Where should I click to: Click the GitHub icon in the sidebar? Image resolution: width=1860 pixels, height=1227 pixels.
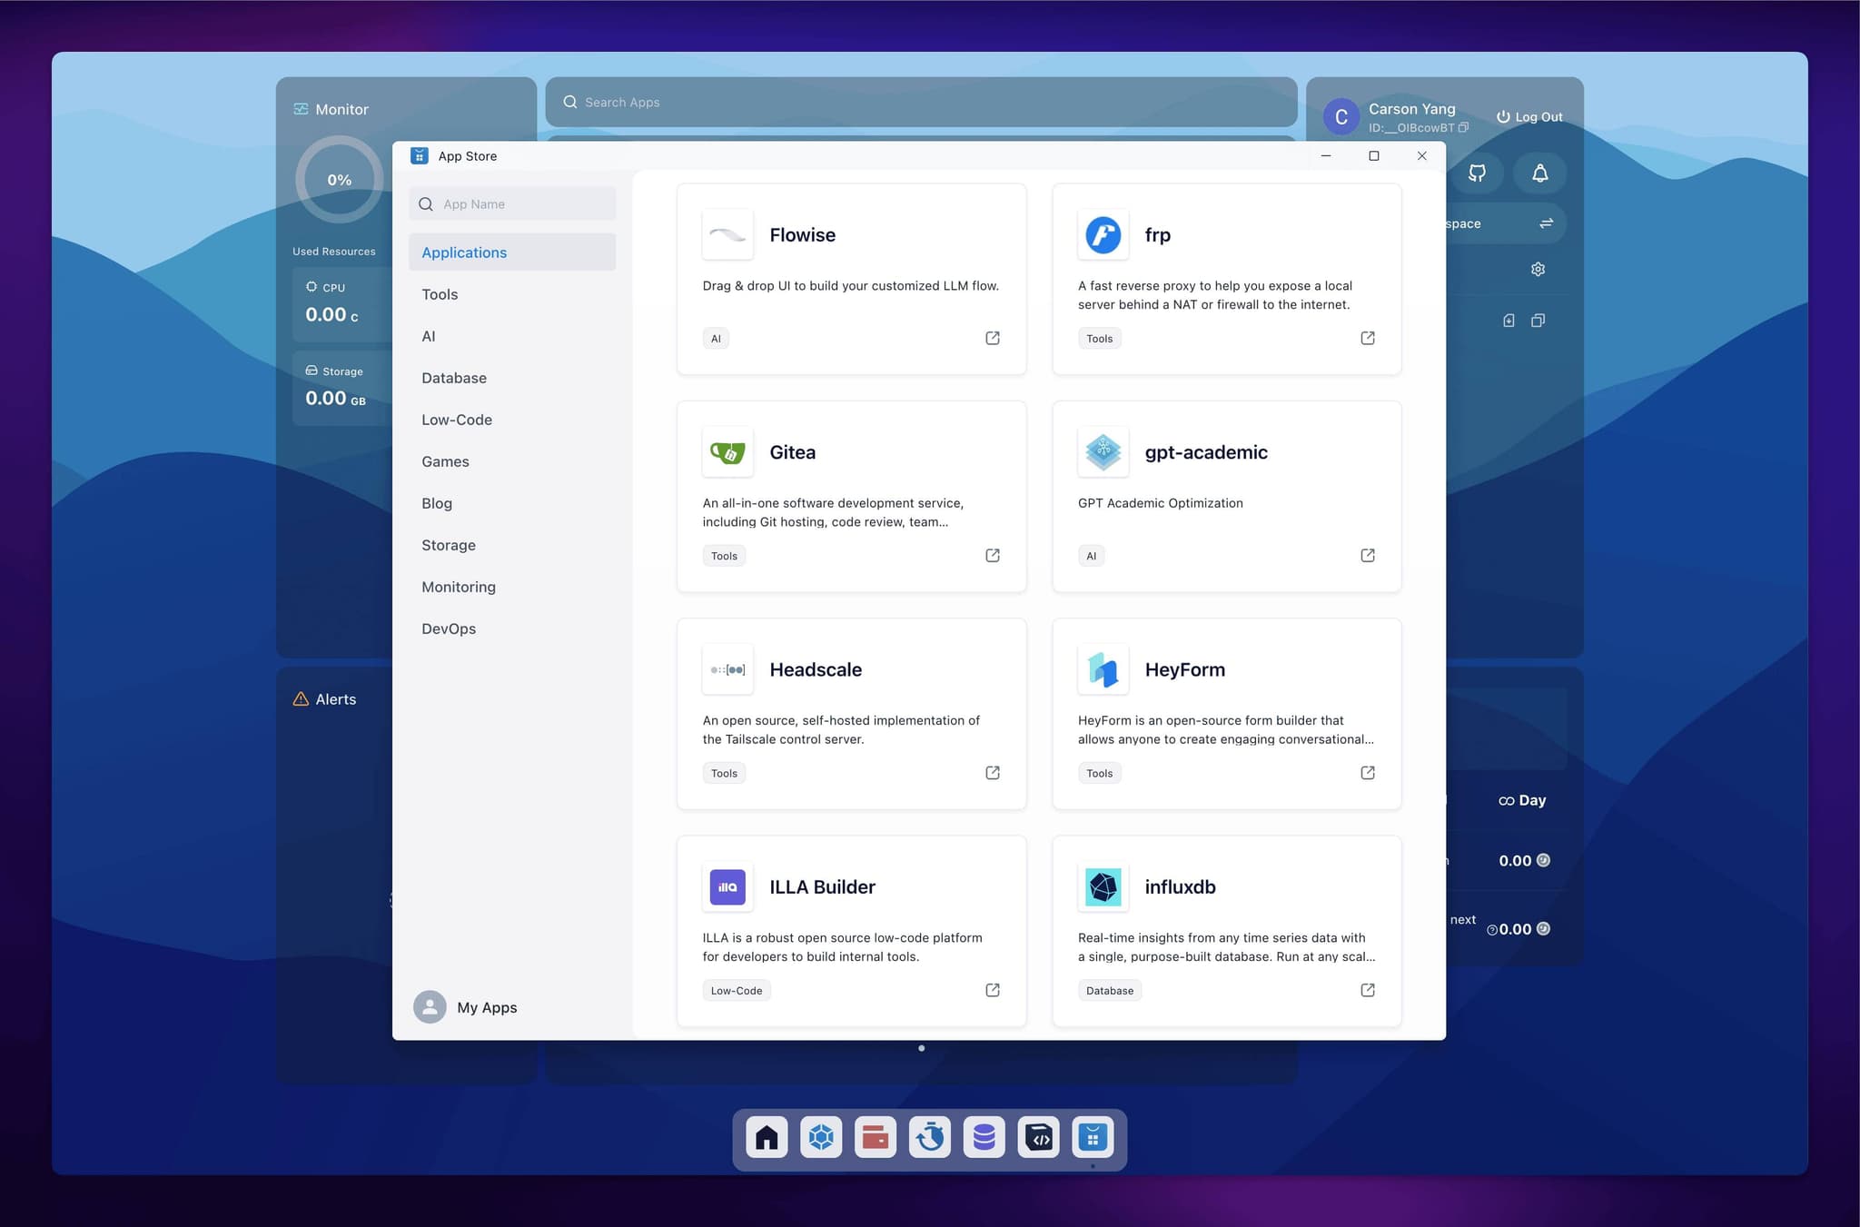coord(1478,173)
